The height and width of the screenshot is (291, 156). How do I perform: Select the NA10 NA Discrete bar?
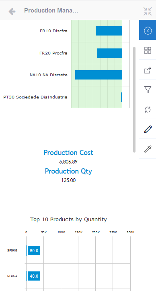pos(99,75)
